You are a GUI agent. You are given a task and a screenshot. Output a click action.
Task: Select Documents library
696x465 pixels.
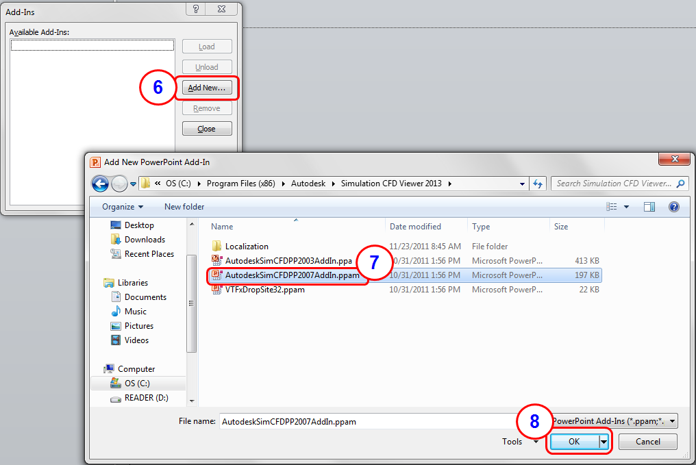145,297
